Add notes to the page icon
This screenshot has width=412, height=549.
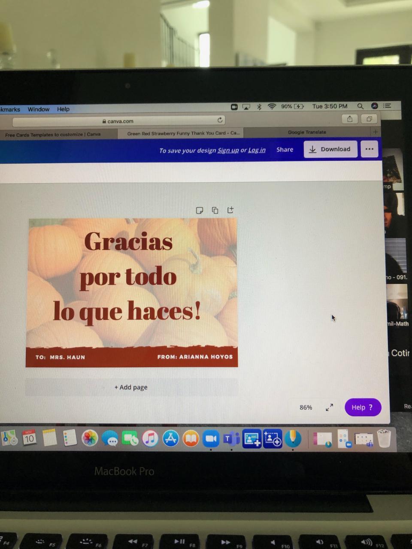pos(200,210)
